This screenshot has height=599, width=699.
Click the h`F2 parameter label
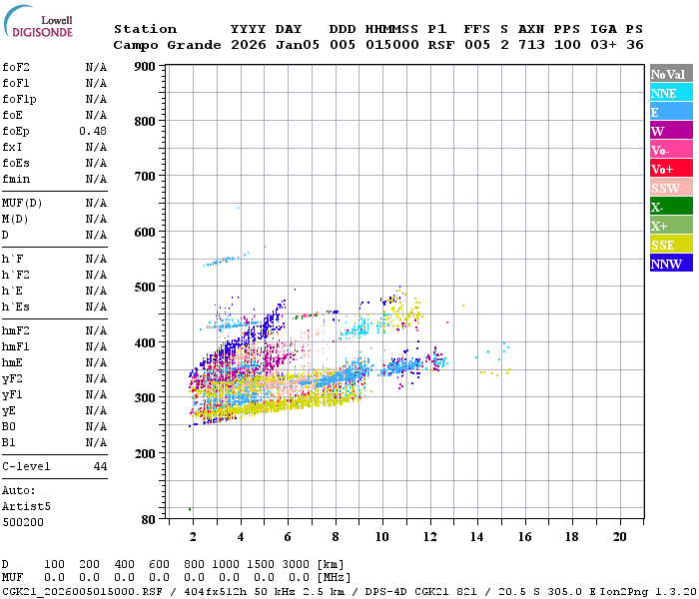point(16,275)
